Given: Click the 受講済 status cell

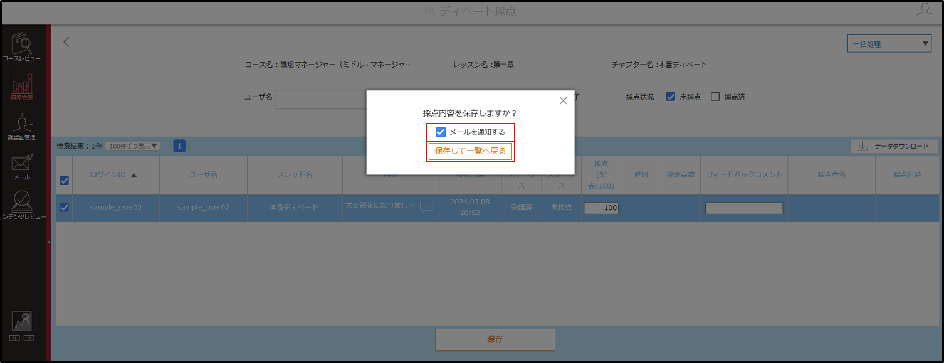Looking at the screenshot, I should tap(521, 208).
